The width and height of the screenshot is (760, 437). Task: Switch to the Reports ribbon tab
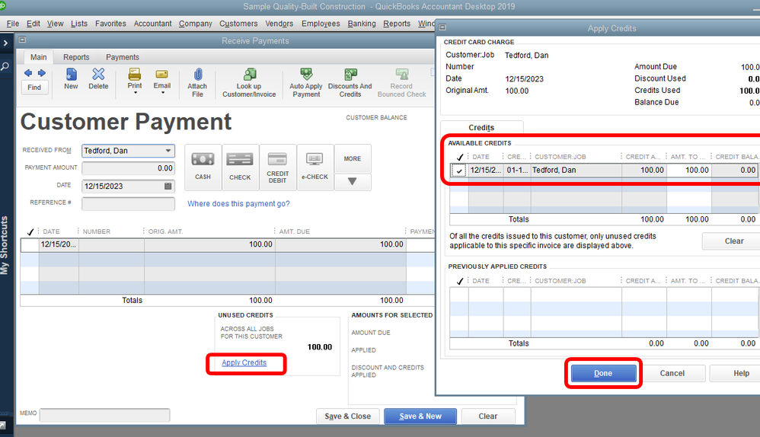[76, 57]
